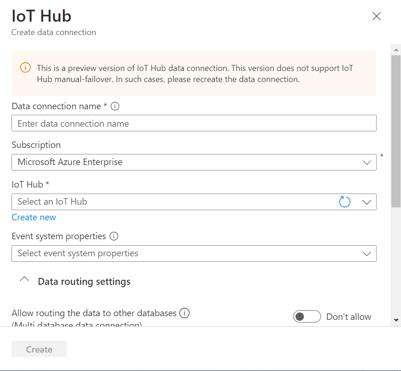This screenshot has width=401, height=371.
Task: Select Microsoft Azure Enterprise in Subscription box
Action: pyautogui.click(x=193, y=162)
